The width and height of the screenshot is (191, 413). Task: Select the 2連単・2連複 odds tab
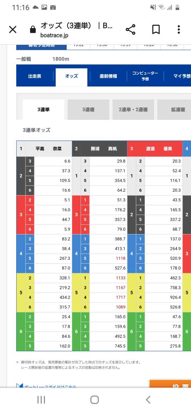pyautogui.click(x=133, y=109)
